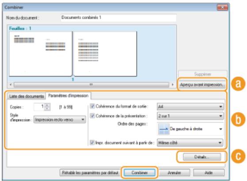Open the Détails button
This screenshot has width=247, height=181.
(x=202, y=157)
